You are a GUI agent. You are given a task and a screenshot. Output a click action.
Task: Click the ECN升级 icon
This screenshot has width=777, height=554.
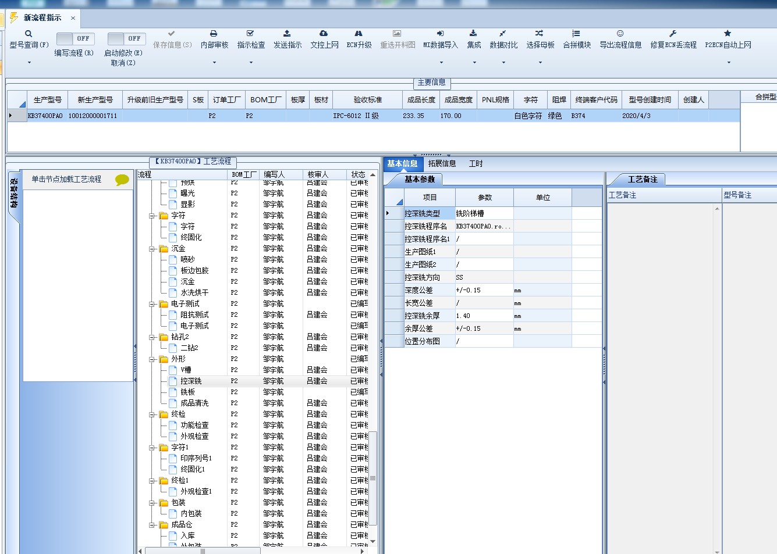[x=359, y=34]
